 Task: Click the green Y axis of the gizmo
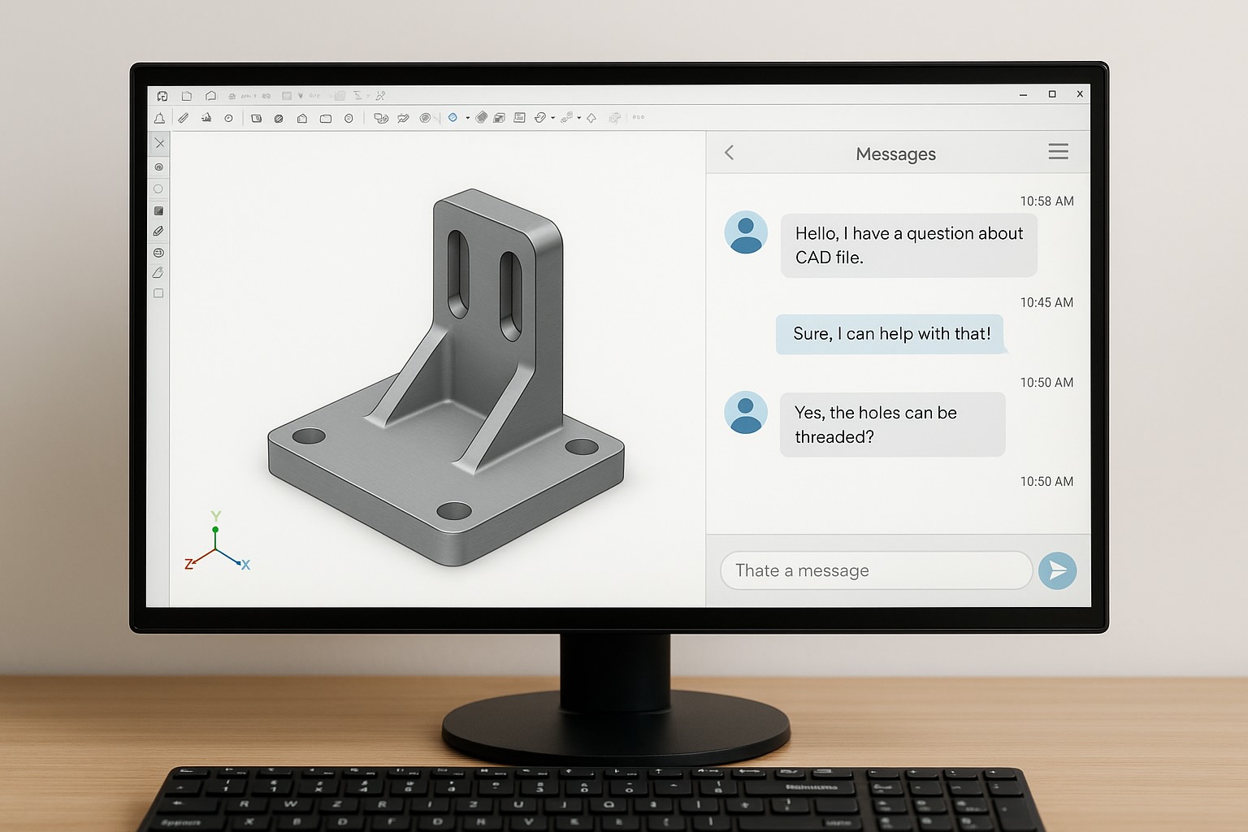click(x=215, y=539)
